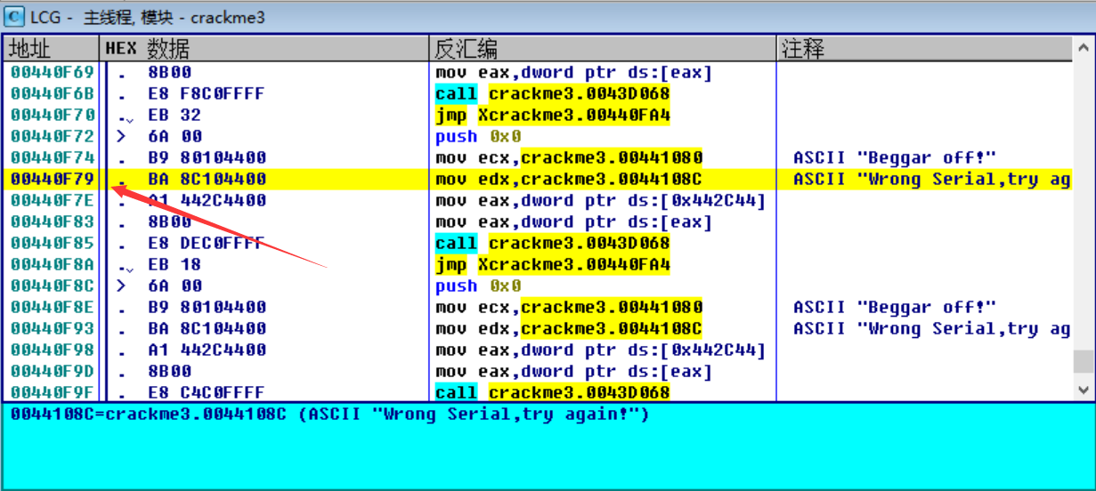Select highlighted address 00440F79
The image size is (1096, 491).
(x=52, y=179)
